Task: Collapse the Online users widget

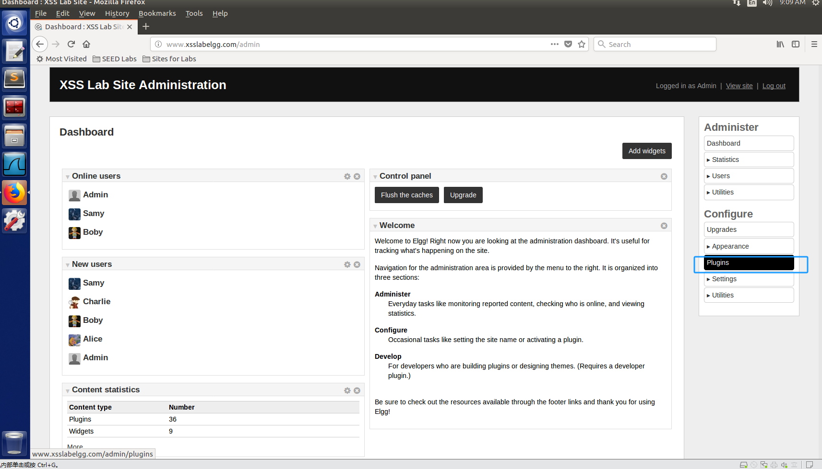Action: pyautogui.click(x=68, y=177)
